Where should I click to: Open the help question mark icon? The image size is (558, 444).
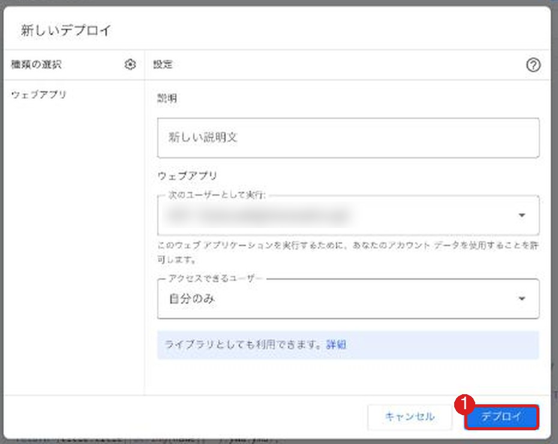pos(533,65)
